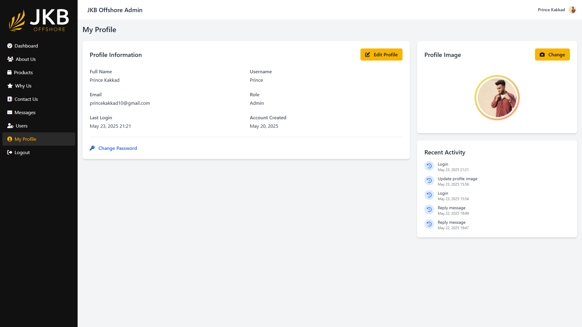Click the Dashboard gauge icon in sidebar

click(x=10, y=46)
